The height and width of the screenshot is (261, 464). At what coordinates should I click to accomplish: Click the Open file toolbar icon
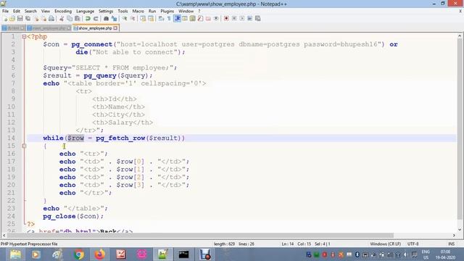point(12,19)
